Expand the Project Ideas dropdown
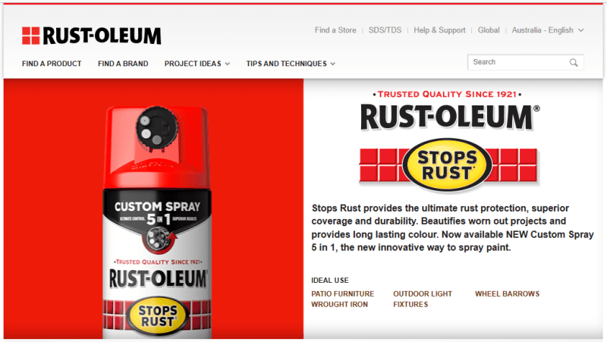 point(197,64)
